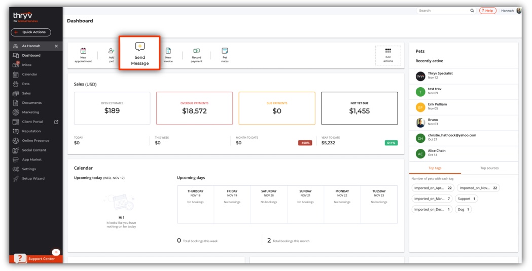Open Monday Nov 22 calendar cell

coord(342,204)
